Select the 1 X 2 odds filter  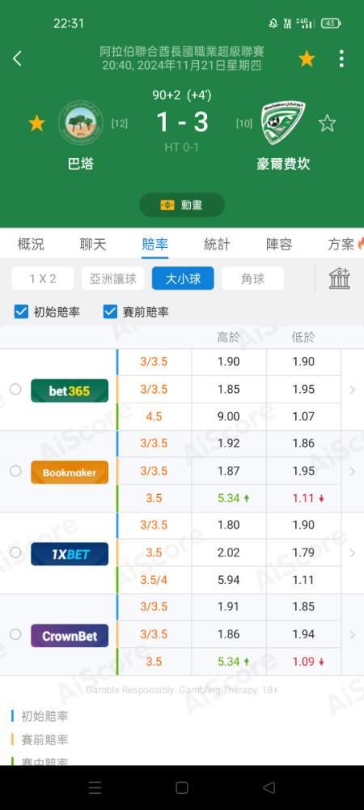click(43, 279)
